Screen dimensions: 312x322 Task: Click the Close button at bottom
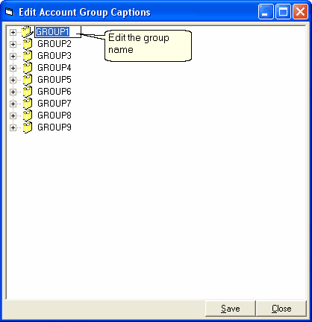pos(281,309)
